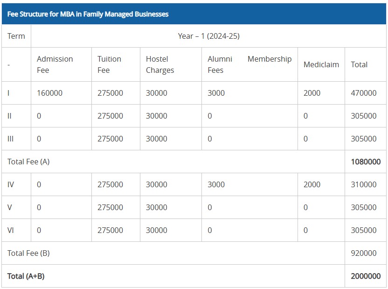Viewport: 388px width, 289px height.
Task: Select the Admission Fee column header
Action: (x=55, y=64)
